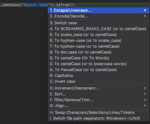Viewport: 150px width, 124px height.
Task: Open the Sort submenu
Action: tap(98, 94)
